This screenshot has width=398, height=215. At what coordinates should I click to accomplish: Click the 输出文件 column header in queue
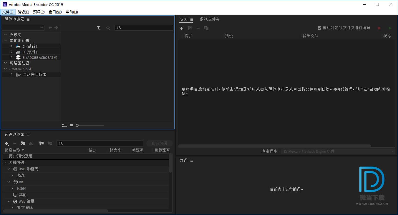[x=310, y=36]
